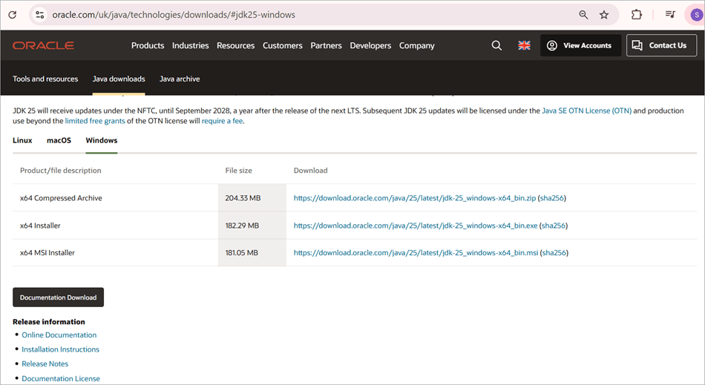The image size is (705, 385).
Task: Follow the require a fee link
Action: (x=222, y=121)
